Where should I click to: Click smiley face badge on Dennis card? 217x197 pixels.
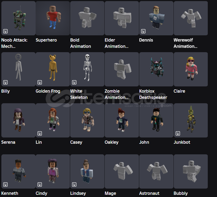point(143,31)
